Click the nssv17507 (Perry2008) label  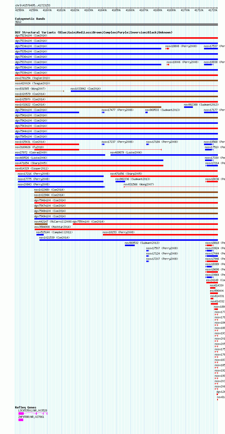point(162,248)
